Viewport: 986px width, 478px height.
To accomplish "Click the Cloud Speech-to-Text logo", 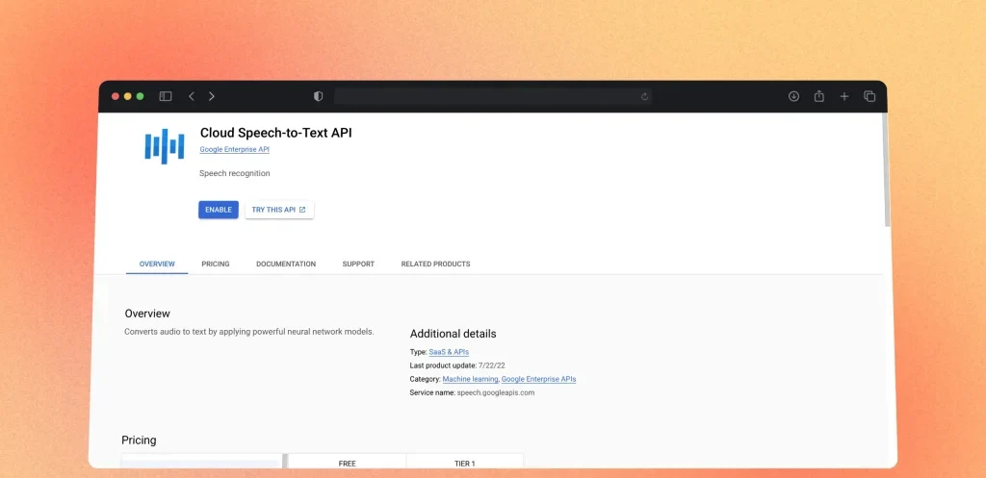I will (x=164, y=145).
